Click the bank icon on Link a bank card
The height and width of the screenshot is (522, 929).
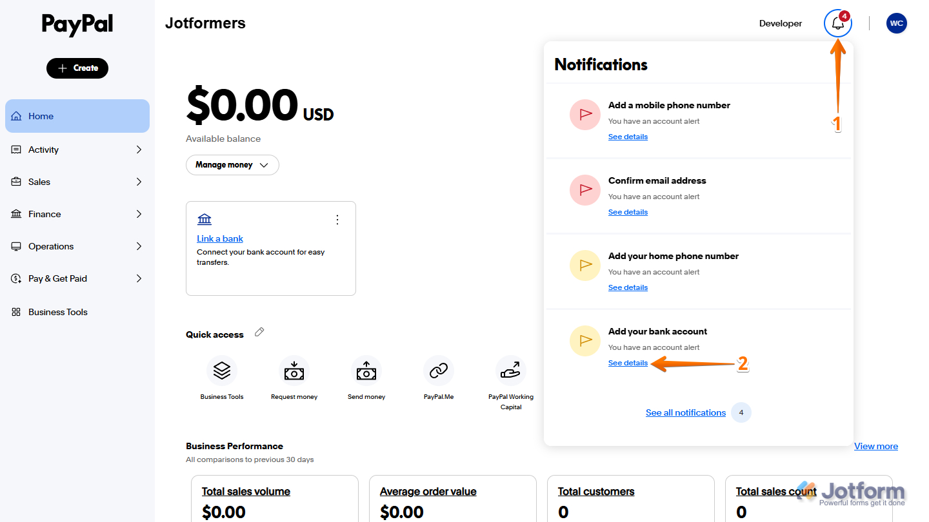pyautogui.click(x=205, y=219)
